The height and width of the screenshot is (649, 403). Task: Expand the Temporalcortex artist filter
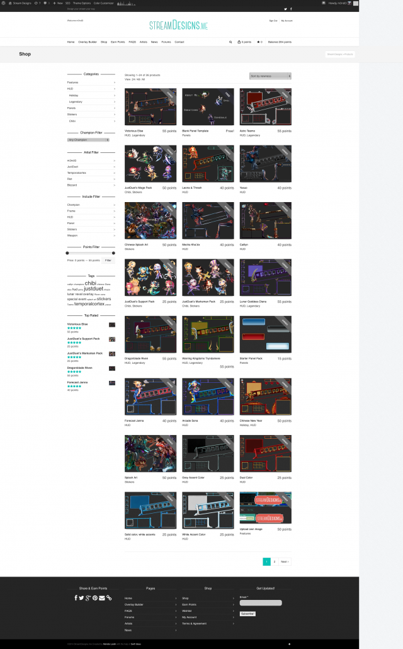(x=91, y=172)
